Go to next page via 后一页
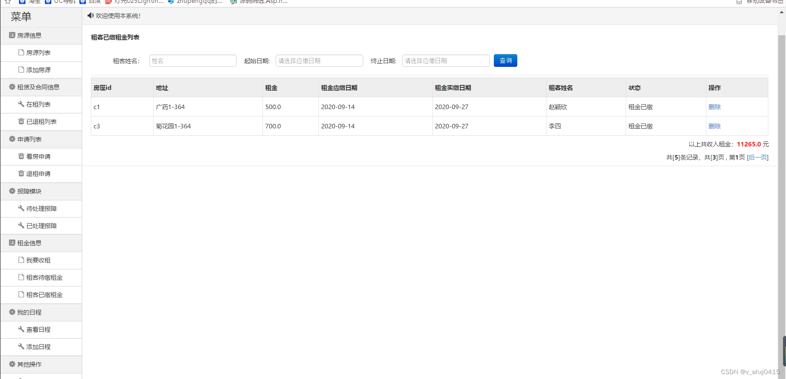Screen dimensions: 786x379 (x=758, y=158)
